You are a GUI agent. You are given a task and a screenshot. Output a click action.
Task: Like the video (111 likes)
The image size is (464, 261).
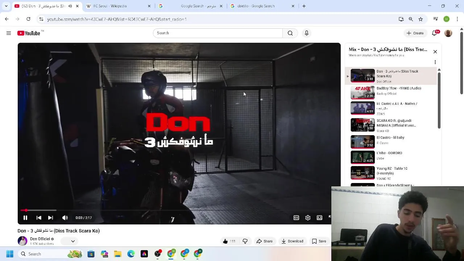(229, 241)
